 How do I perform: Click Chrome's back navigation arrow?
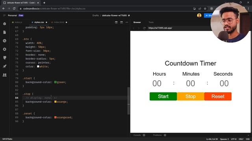click(x=4, y=9)
